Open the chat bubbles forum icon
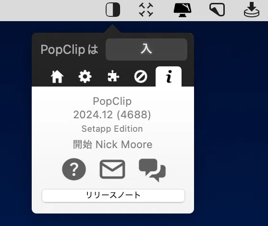Image resolution: width=268 pixels, height=226 pixels. 152,170
